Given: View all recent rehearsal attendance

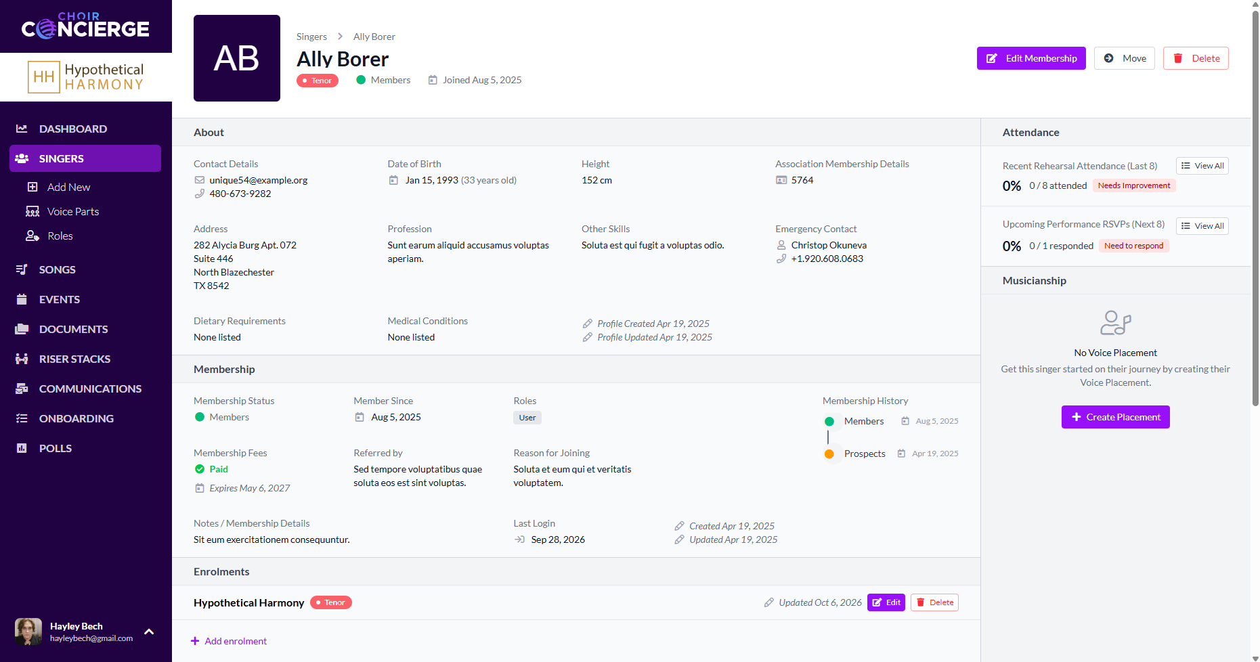Looking at the screenshot, I should [x=1202, y=166].
